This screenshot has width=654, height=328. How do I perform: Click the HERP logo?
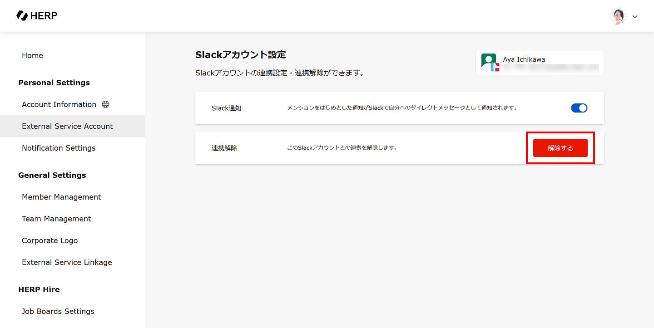tap(37, 16)
